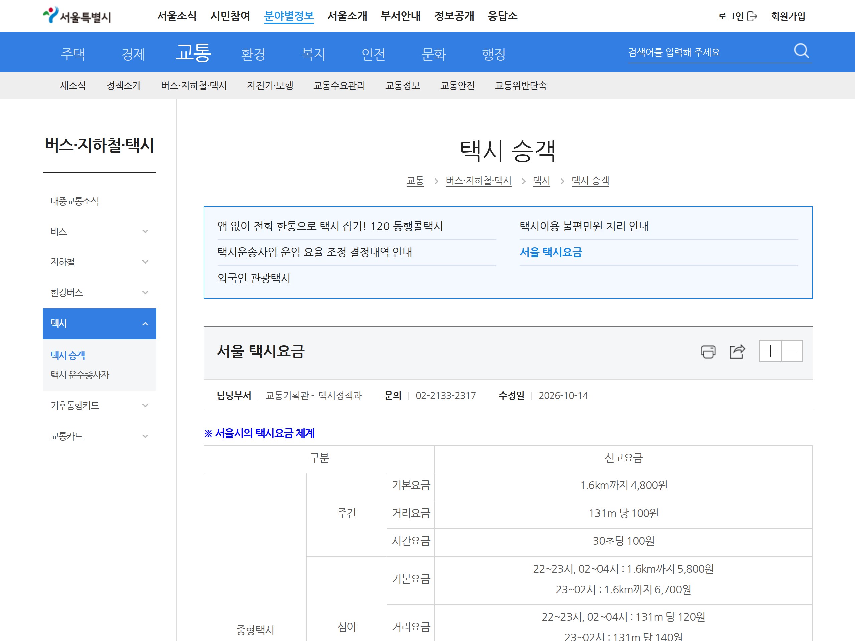Screen dimensions: 855x641
Task: Click the login arrow icon beside 로그인
Action: pos(752,16)
